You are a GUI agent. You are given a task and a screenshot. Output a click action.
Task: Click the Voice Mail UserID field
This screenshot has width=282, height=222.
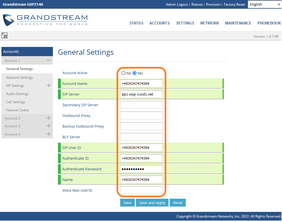pyautogui.click(x=141, y=191)
